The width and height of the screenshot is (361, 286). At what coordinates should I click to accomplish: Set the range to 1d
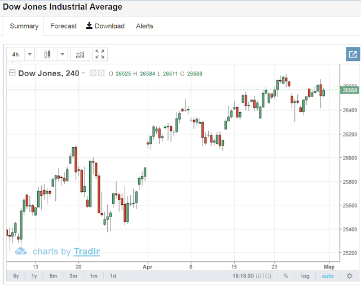[x=113, y=276]
